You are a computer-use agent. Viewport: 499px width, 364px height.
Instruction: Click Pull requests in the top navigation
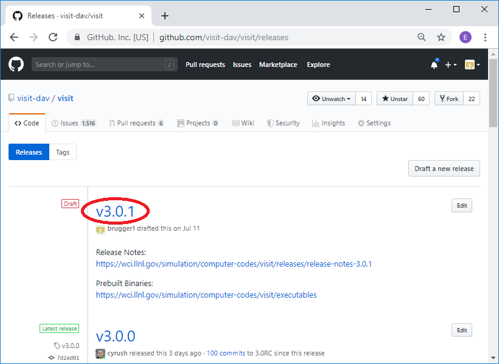[205, 65]
